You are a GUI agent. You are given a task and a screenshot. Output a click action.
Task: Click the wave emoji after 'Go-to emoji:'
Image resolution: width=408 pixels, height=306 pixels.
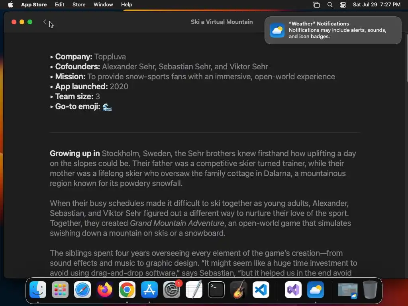click(x=107, y=107)
